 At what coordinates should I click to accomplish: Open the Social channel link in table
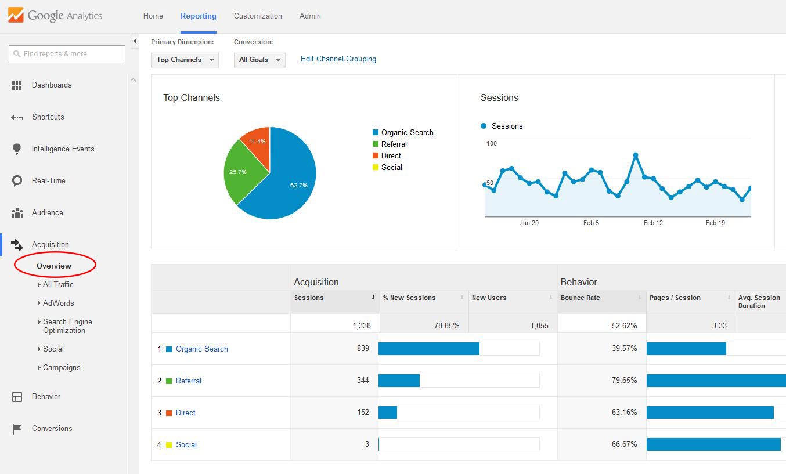pos(186,445)
